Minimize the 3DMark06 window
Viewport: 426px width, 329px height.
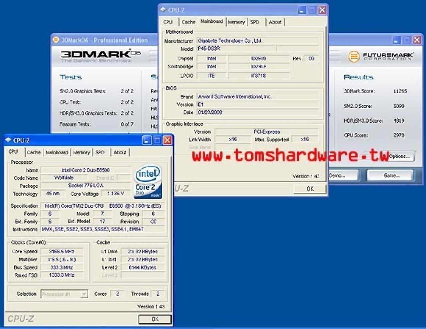pyautogui.click(x=396, y=40)
